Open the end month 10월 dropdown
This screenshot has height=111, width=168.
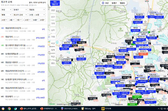35,20
